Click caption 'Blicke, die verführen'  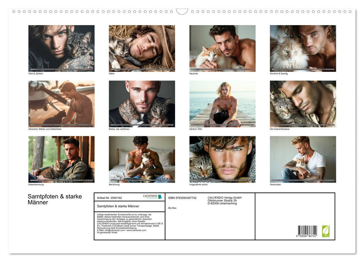coord(119,129)
